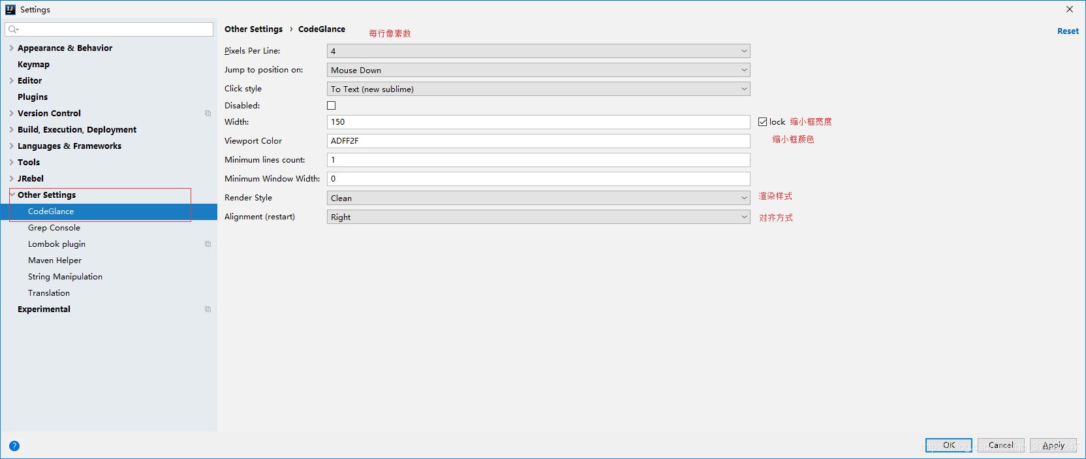Click the Width input field
The image size is (1086, 459).
(x=538, y=122)
